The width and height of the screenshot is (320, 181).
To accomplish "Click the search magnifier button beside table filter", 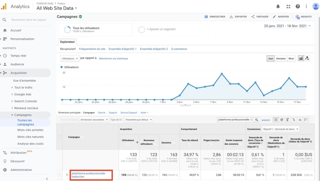I will click(x=257, y=120).
